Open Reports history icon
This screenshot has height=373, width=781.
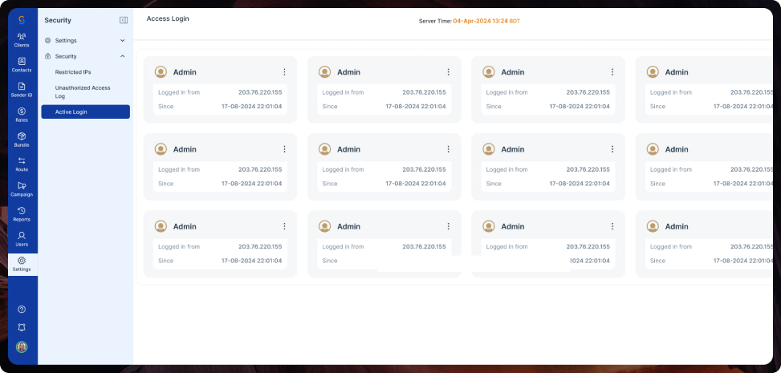22,210
